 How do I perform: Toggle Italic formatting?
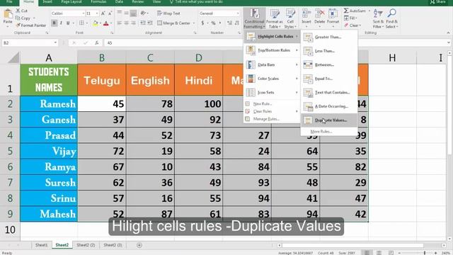click(61, 23)
